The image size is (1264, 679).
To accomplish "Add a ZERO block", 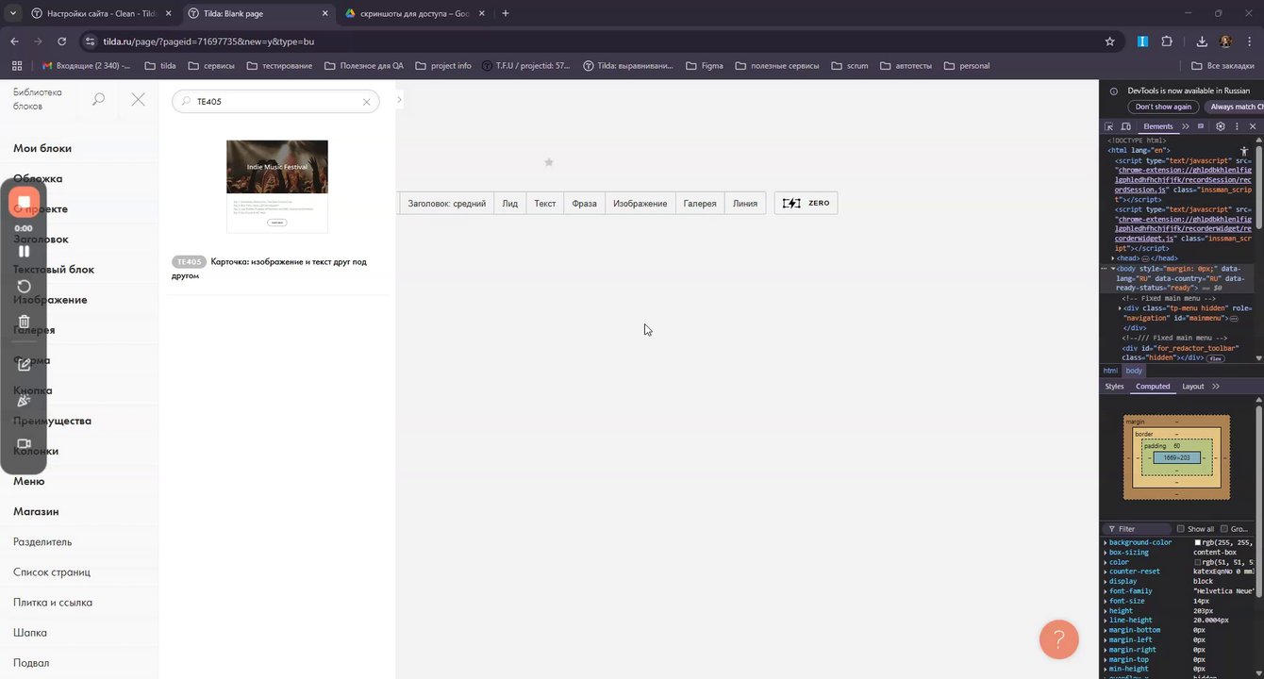I will coord(806,203).
